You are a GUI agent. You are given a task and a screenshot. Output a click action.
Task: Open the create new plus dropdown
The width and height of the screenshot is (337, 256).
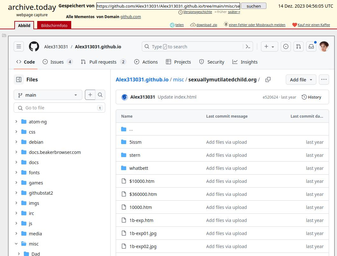point(269,46)
